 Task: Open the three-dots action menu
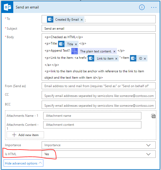tap(154, 7)
